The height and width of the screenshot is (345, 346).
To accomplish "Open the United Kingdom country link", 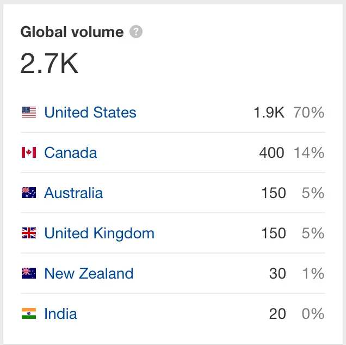I will click(x=100, y=233).
